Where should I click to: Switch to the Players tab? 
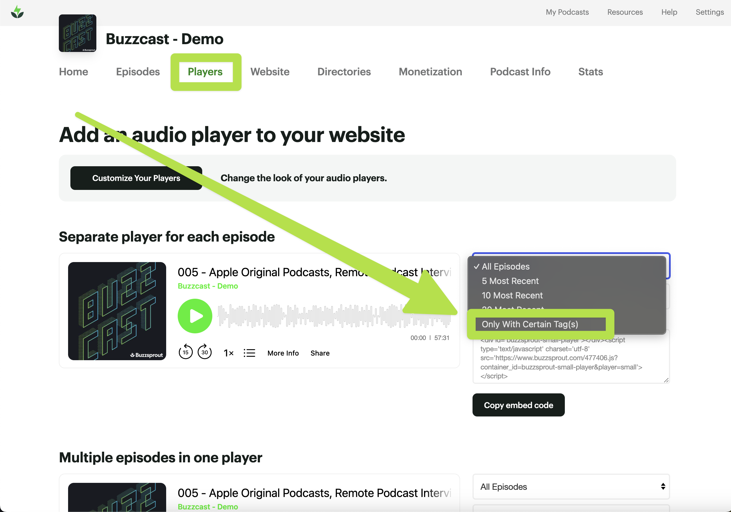click(205, 72)
